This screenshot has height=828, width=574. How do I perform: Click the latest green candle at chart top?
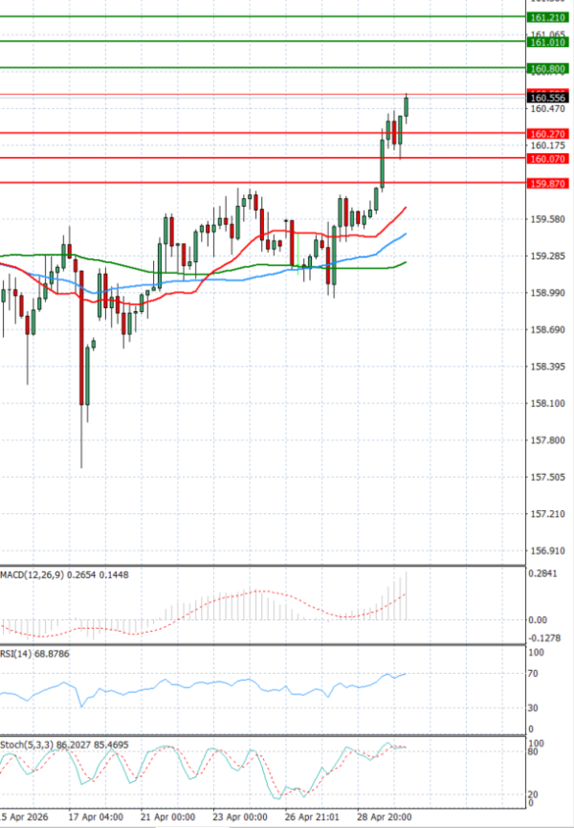pos(407,107)
